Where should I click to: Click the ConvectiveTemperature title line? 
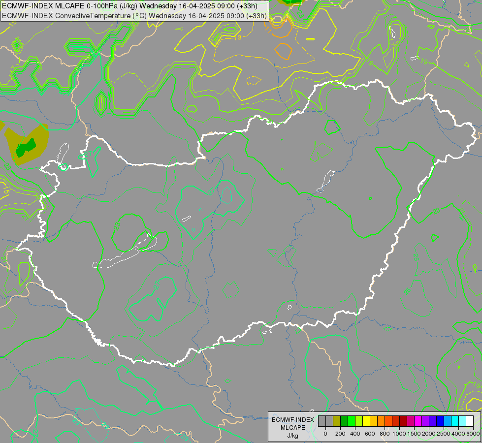(x=134, y=16)
